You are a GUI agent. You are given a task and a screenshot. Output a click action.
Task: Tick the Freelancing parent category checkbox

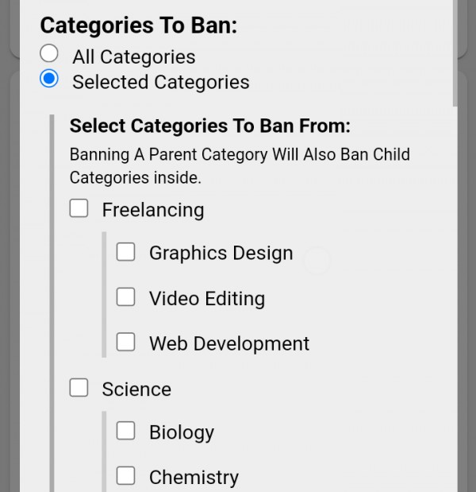[x=79, y=208]
